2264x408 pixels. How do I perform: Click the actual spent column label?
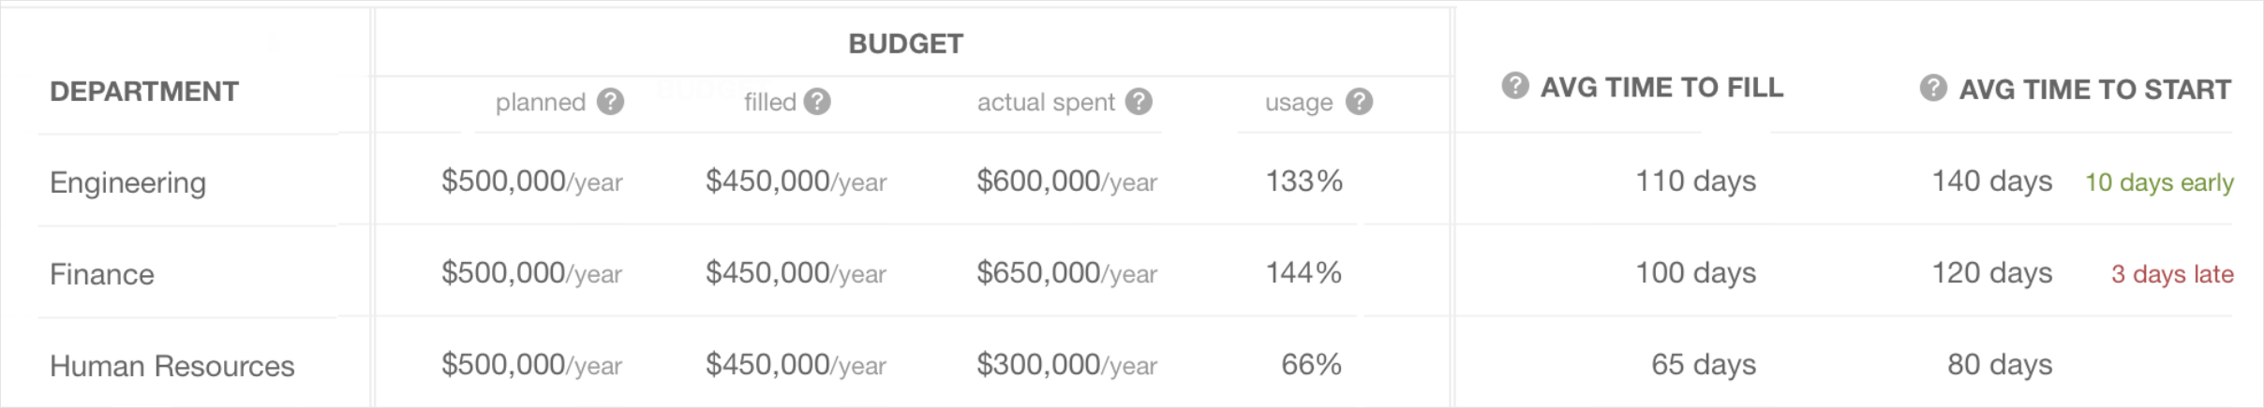1046,102
